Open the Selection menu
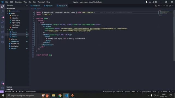Screen dimensions: 175x98 pos(18,2)
